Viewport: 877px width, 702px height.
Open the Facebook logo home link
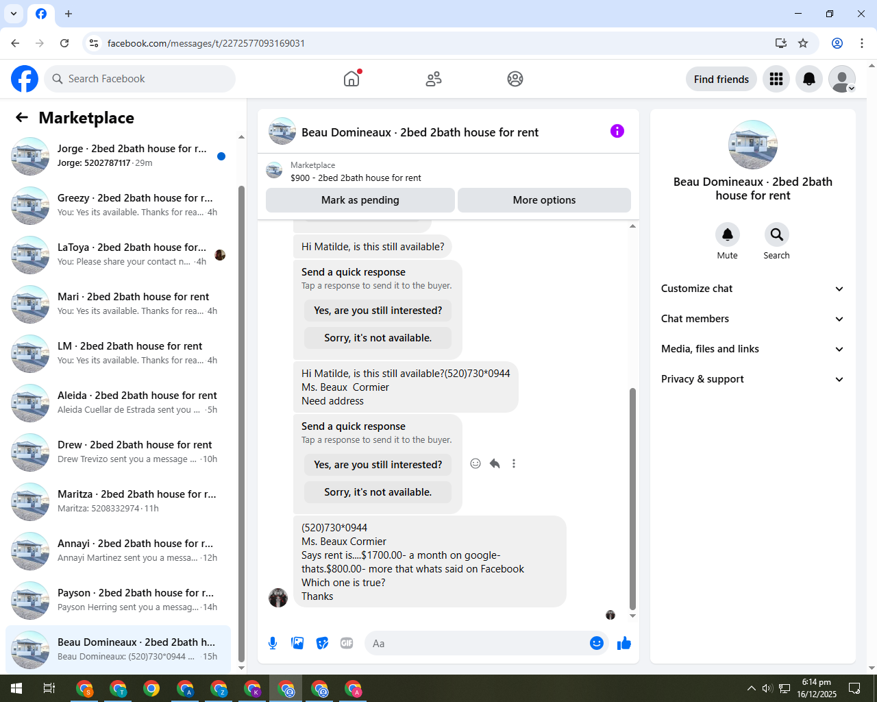tap(25, 79)
